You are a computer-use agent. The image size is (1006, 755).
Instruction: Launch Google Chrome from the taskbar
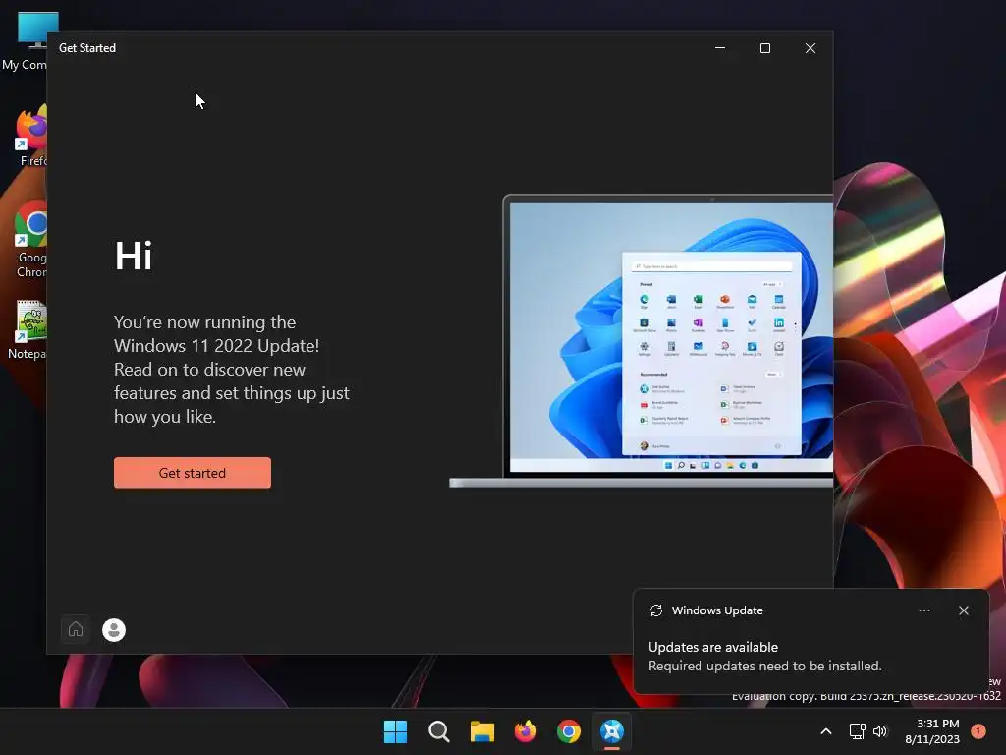[569, 731]
